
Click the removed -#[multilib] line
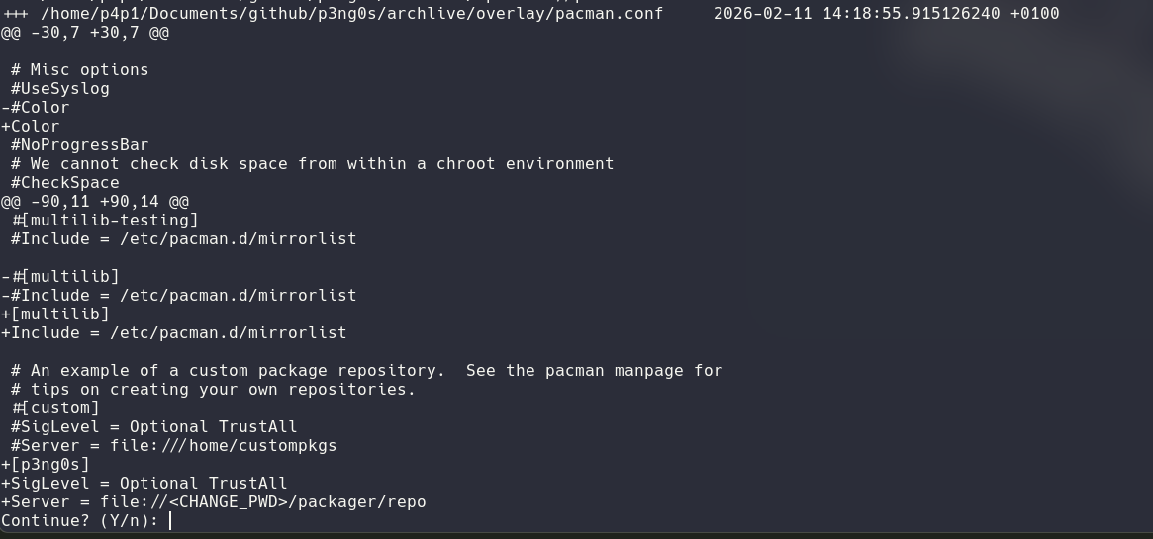point(60,277)
